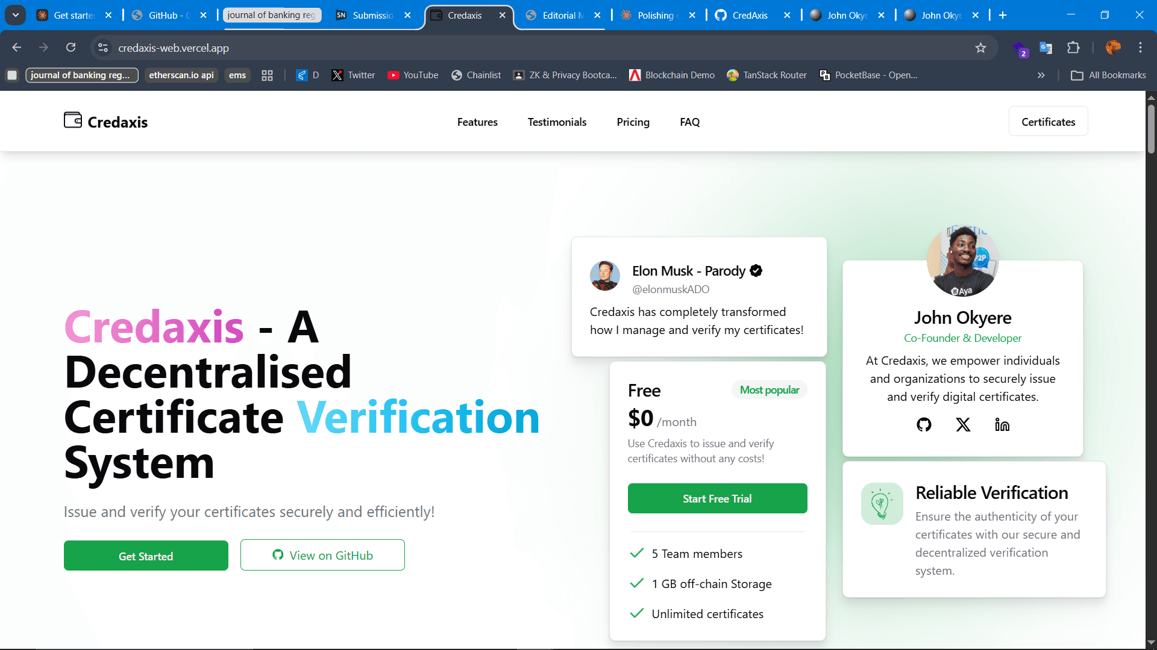Viewport: 1157px width, 650px height.
Task: Click the D bookmark
Action: (308, 75)
